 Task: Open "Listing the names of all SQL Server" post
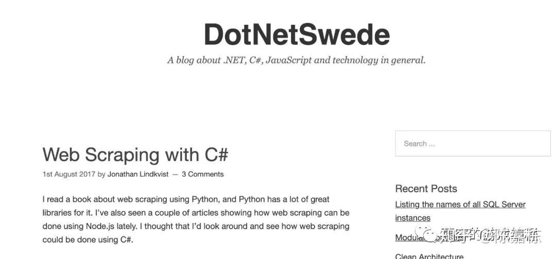tap(460, 204)
